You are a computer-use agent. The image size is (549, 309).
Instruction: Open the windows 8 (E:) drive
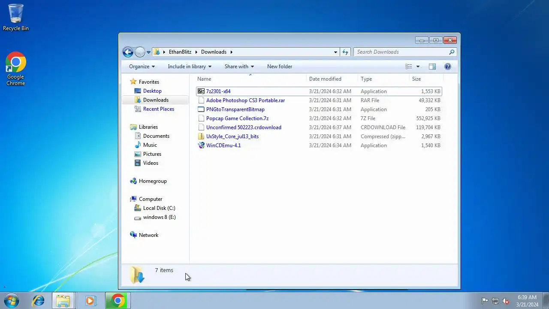coord(159,217)
